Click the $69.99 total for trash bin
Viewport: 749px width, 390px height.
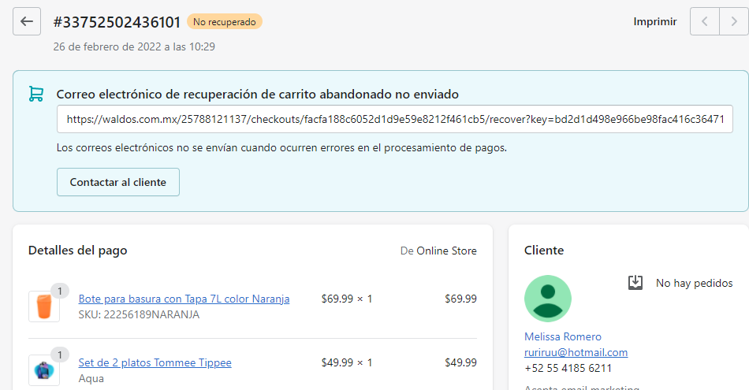[x=460, y=299]
